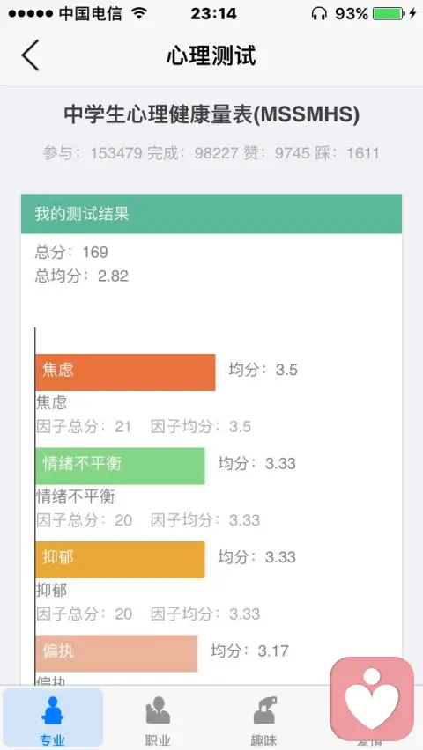Tap the pink 偏执 bar
The width and height of the screenshot is (423, 750).
(116, 653)
